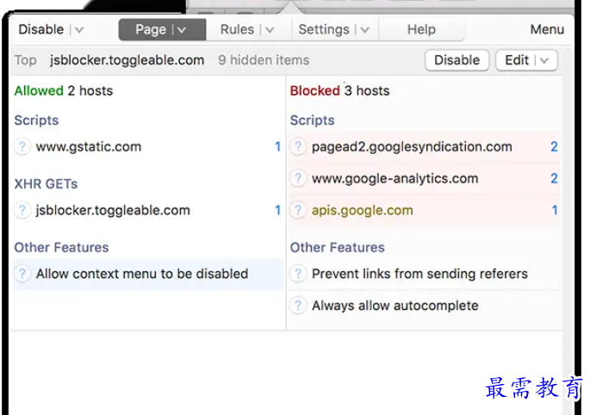Click count 1 beside apis.google.com

coord(555,210)
